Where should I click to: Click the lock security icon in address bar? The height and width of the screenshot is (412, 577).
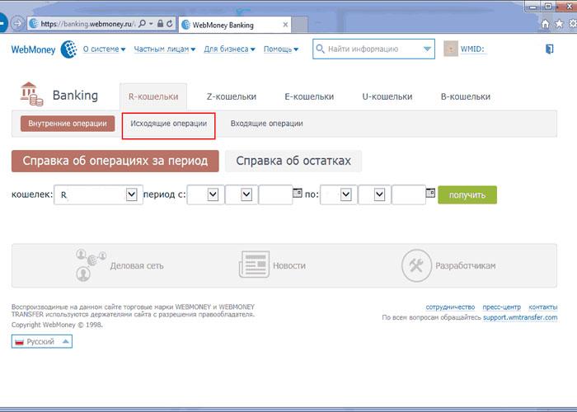pyautogui.click(x=160, y=24)
